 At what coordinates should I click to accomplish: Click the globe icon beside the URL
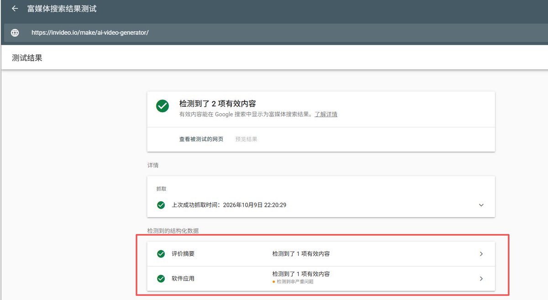tap(15, 33)
